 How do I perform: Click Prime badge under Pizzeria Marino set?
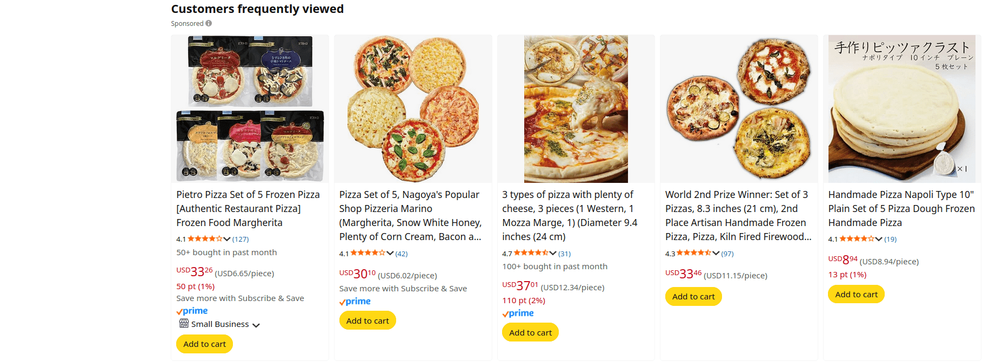coord(355,302)
